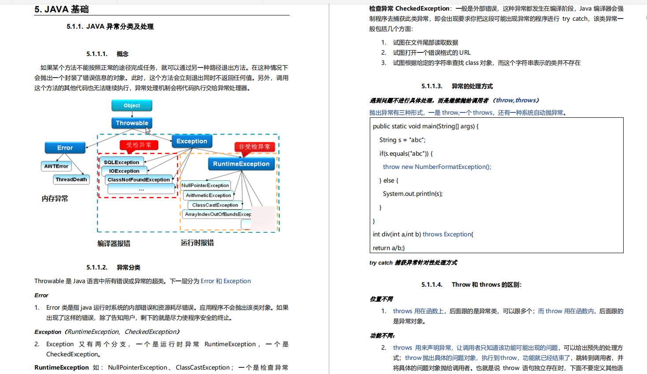Click the AWTError diagram box

56,166
